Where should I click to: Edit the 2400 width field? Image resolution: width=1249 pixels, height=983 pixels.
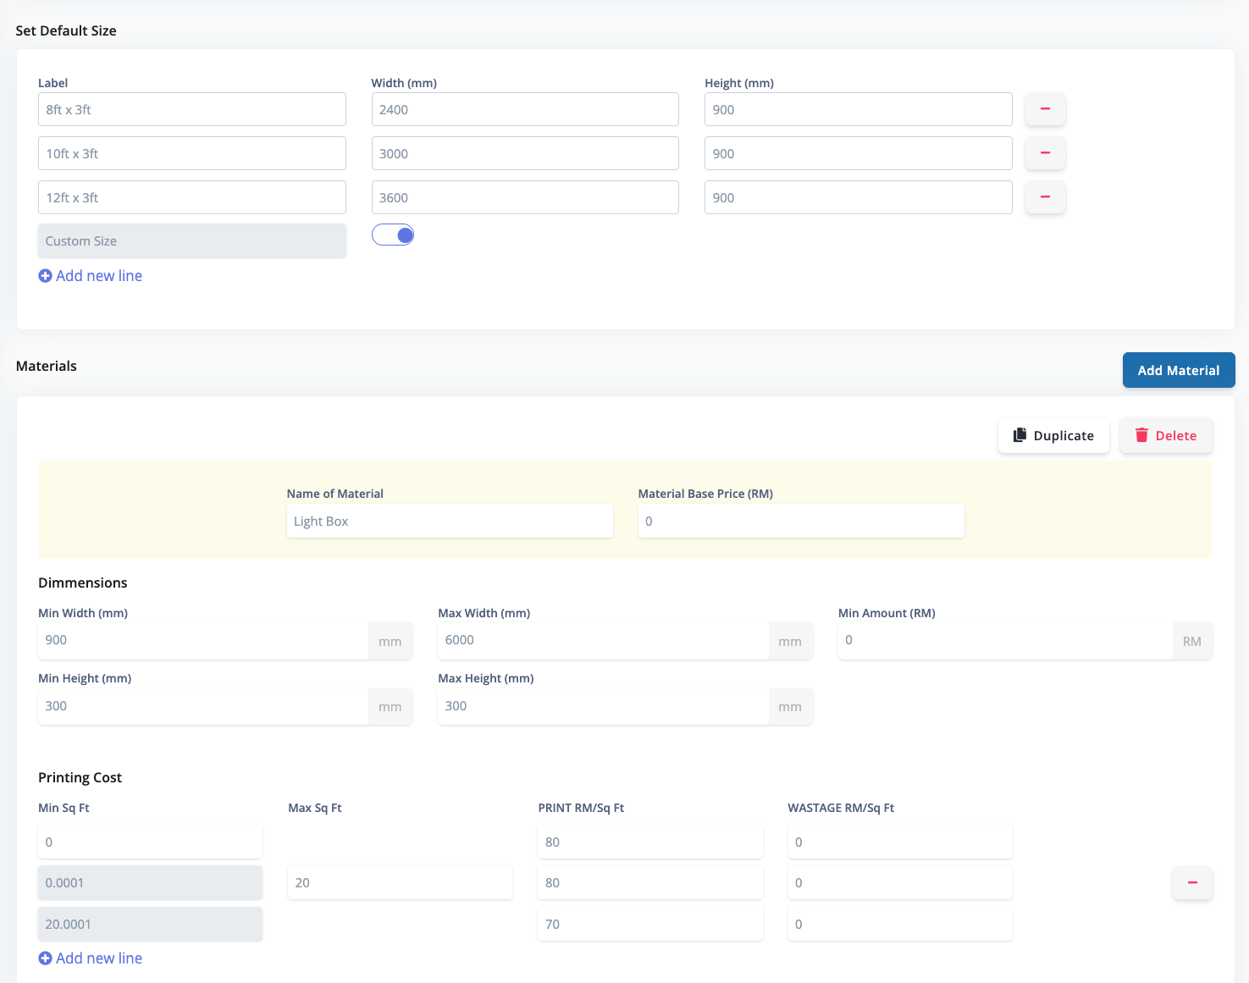click(x=525, y=110)
